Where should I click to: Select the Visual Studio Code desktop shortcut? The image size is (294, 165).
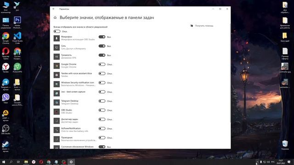click(17, 38)
